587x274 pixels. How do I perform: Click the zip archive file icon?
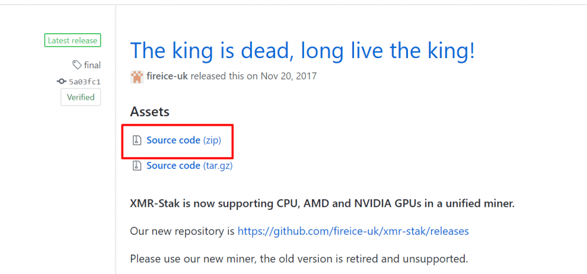point(137,141)
